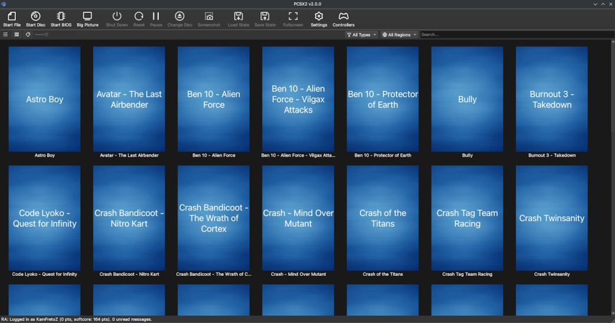Select Code Lyoko - Quest for Infinity cover

45,218
